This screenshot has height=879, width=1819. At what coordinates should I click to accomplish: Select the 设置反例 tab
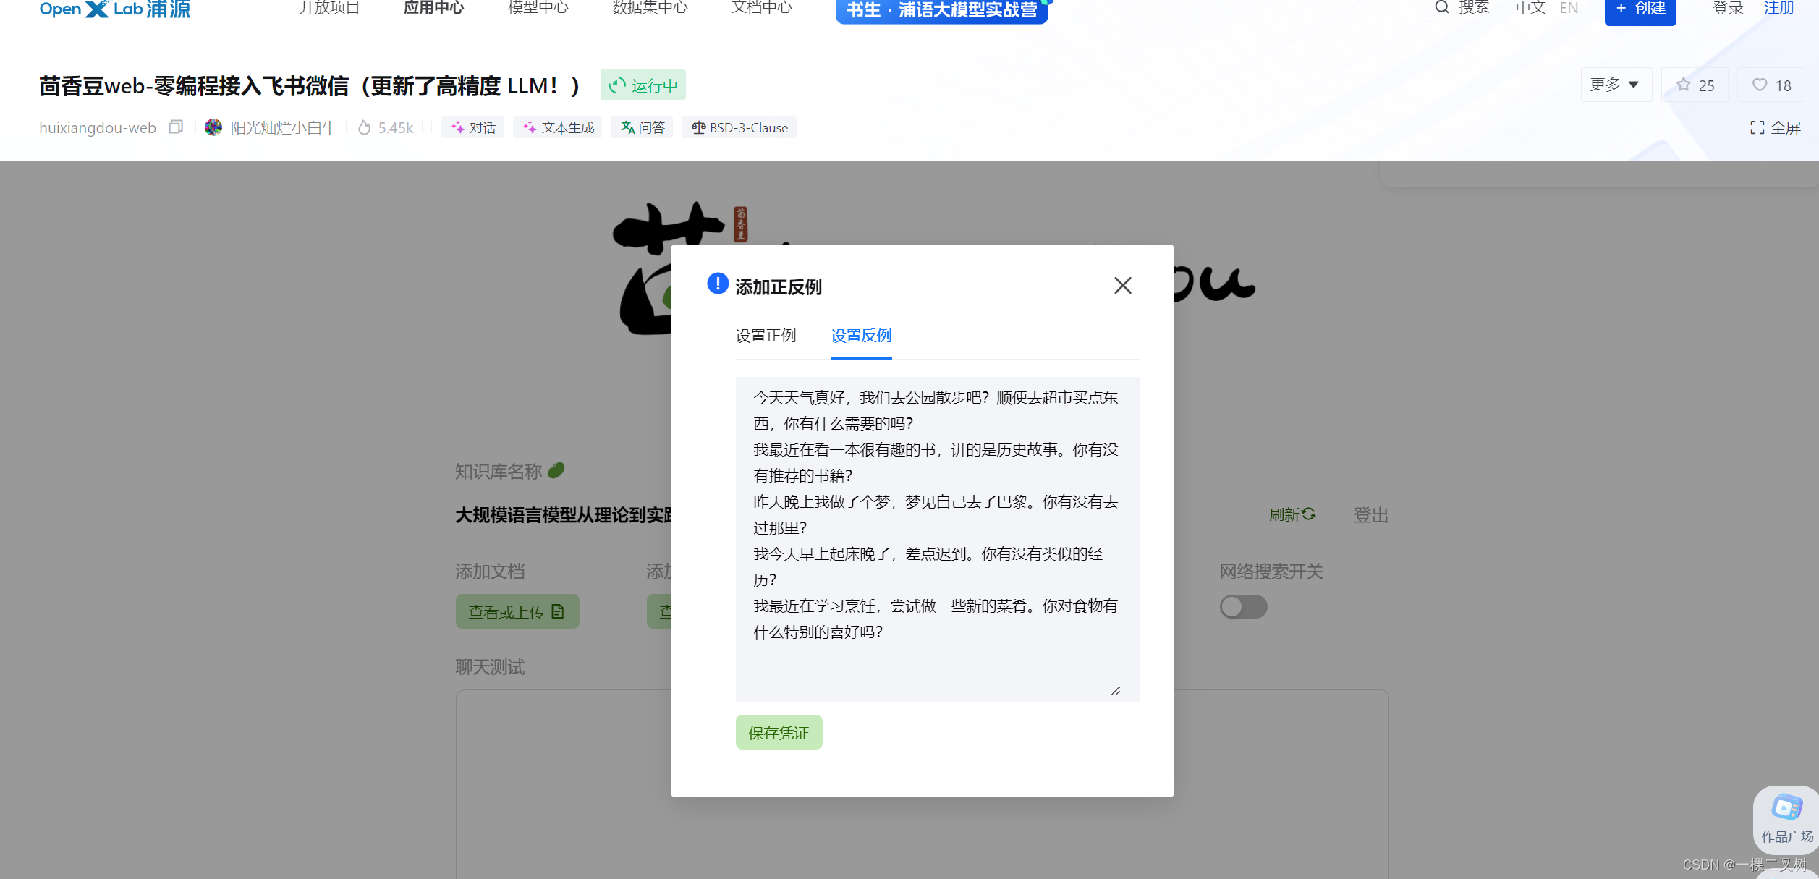(861, 336)
